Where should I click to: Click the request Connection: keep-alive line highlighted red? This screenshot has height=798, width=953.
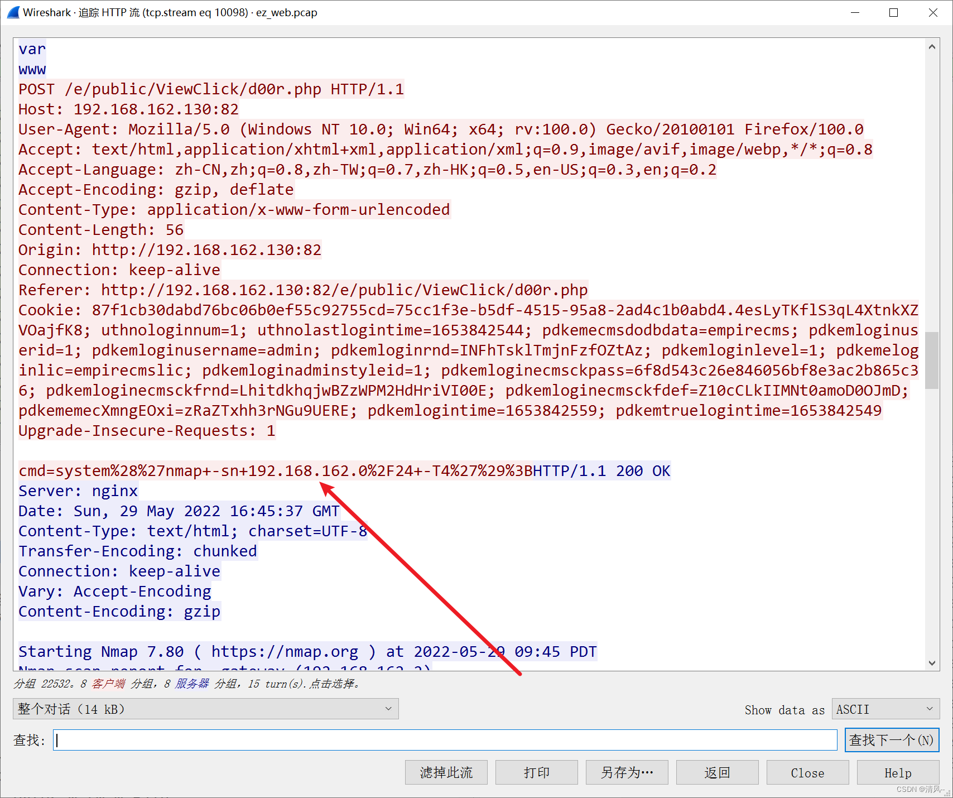[119, 270]
